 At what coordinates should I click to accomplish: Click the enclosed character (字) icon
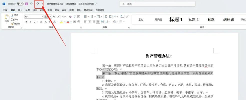click(x=79, y=22)
